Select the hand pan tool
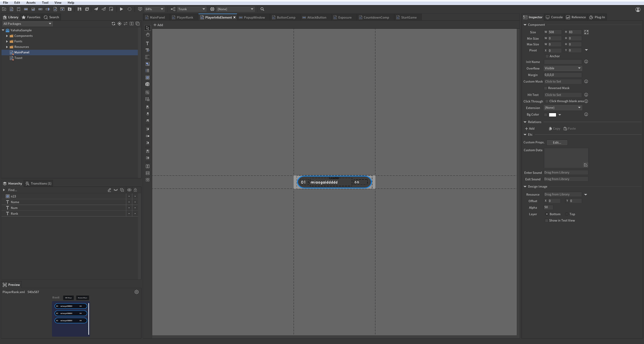The image size is (644, 344). (147, 35)
